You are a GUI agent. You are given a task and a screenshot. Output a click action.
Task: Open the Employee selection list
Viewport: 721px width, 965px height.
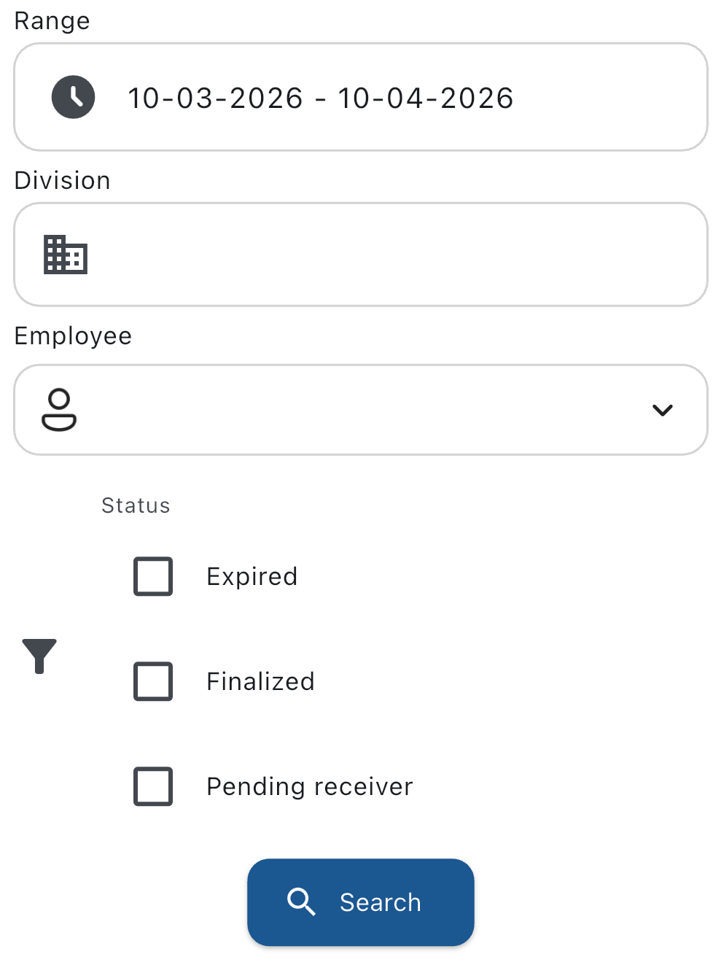[360, 410]
